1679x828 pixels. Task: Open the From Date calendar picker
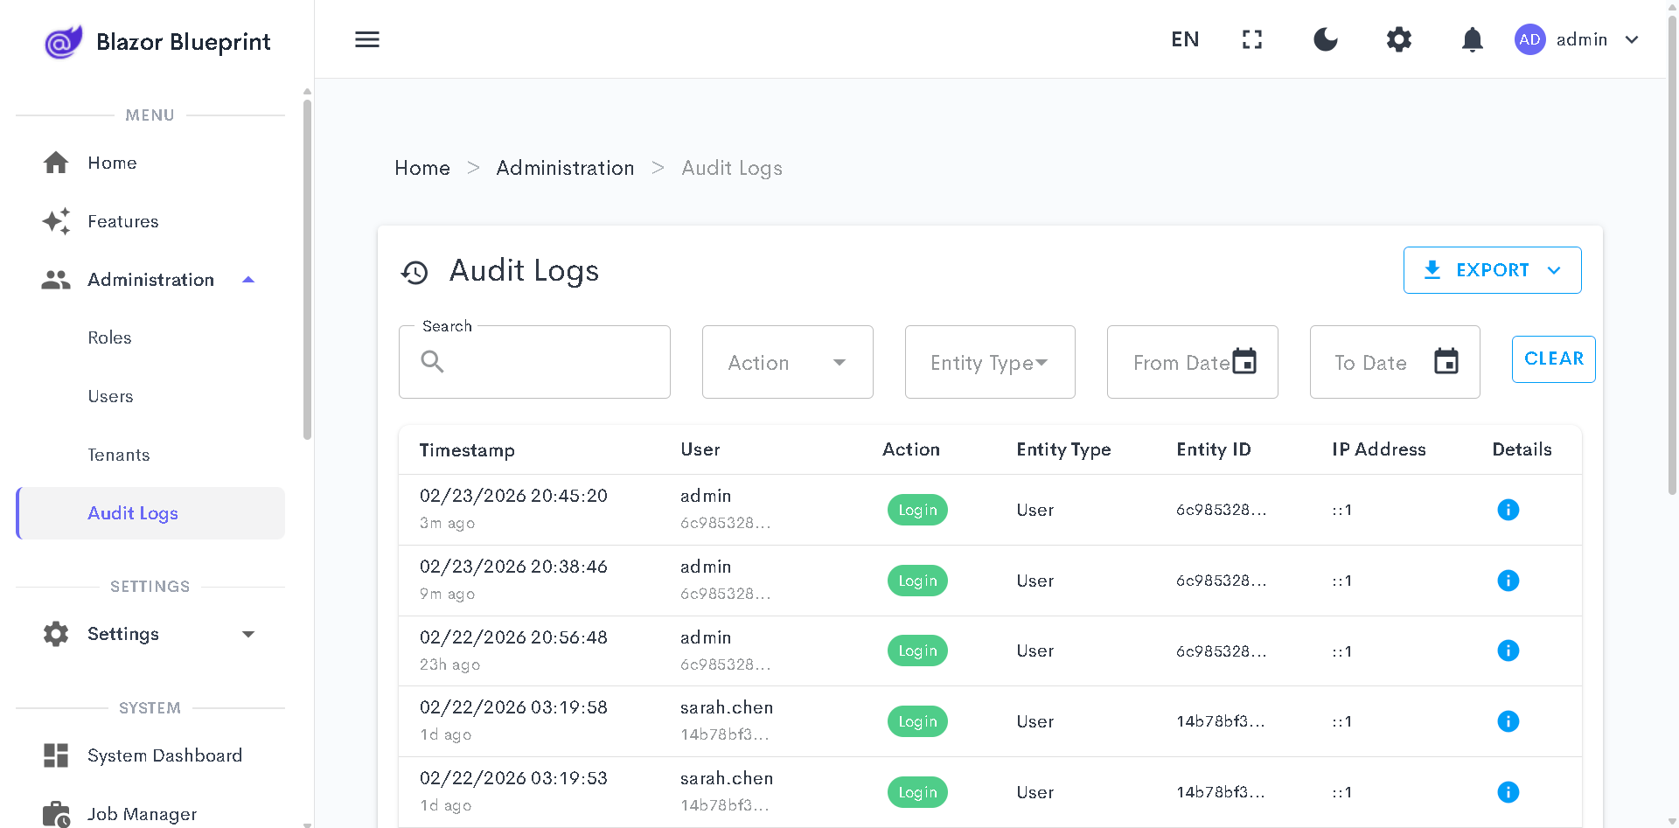coord(1245,360)
